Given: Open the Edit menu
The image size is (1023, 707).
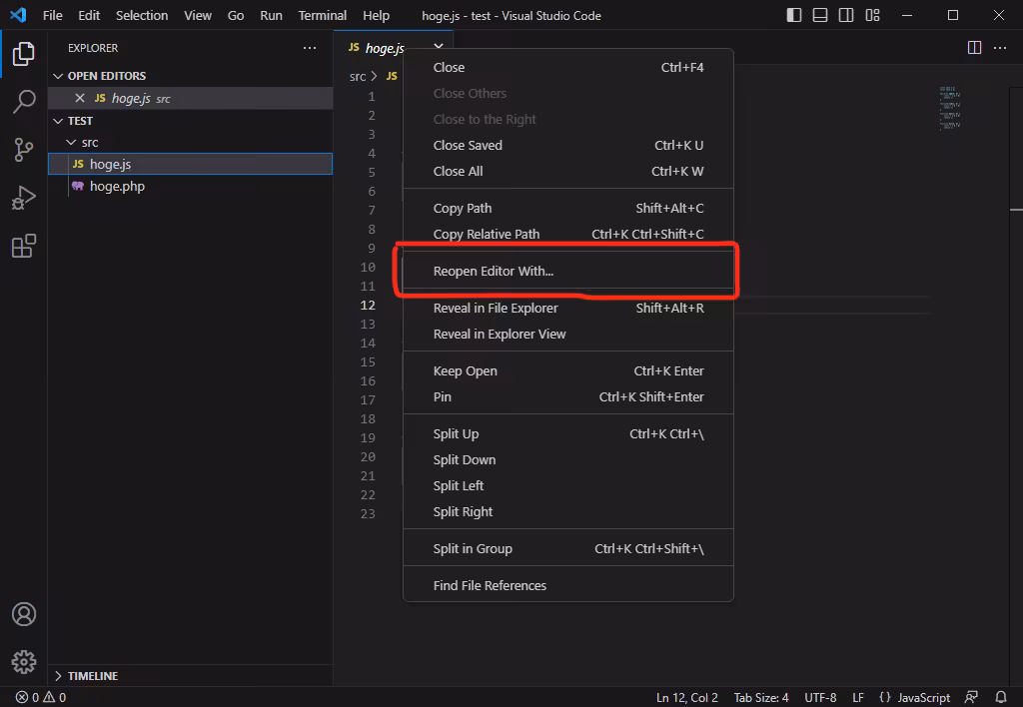Looking at the screenshot, I should click(89, 15).
